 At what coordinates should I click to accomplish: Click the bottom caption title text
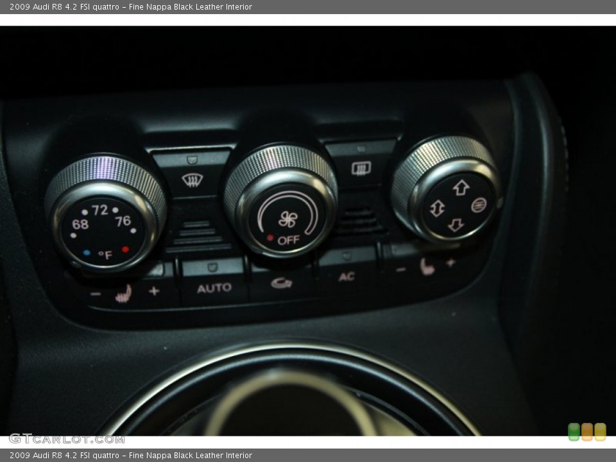tap(131, 456)
